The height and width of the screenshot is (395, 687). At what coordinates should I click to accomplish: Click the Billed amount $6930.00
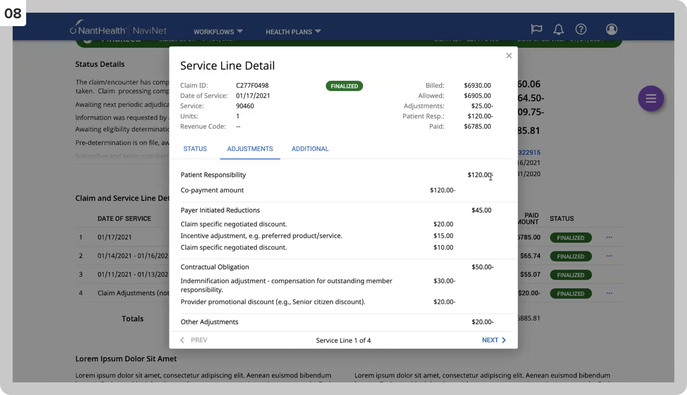pos(477,85)
